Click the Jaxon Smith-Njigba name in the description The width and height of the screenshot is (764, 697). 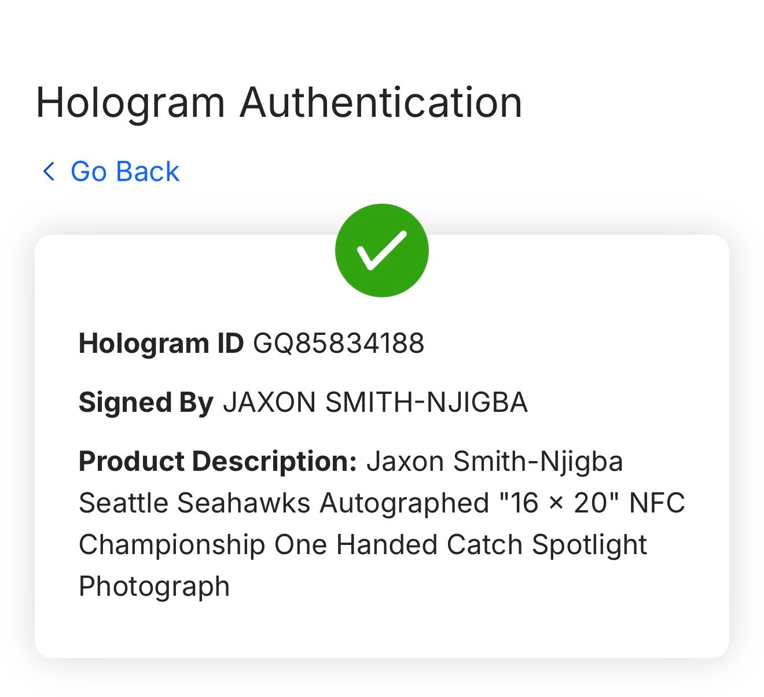495,462
